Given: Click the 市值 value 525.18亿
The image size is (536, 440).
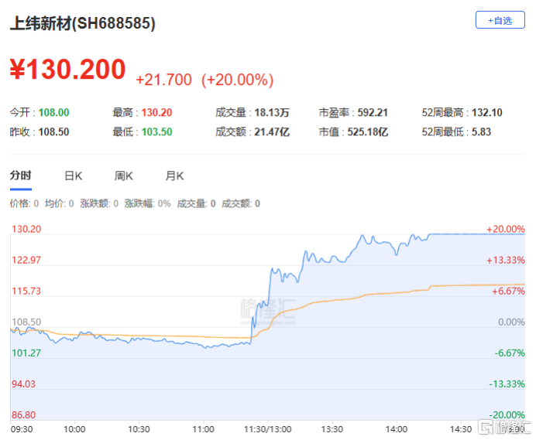Looking at the screenshot, I should tap(369, 132).
